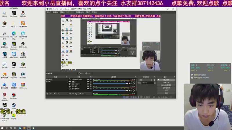Pop out the Scene Transitions dock panel

[x=155, y=77]
